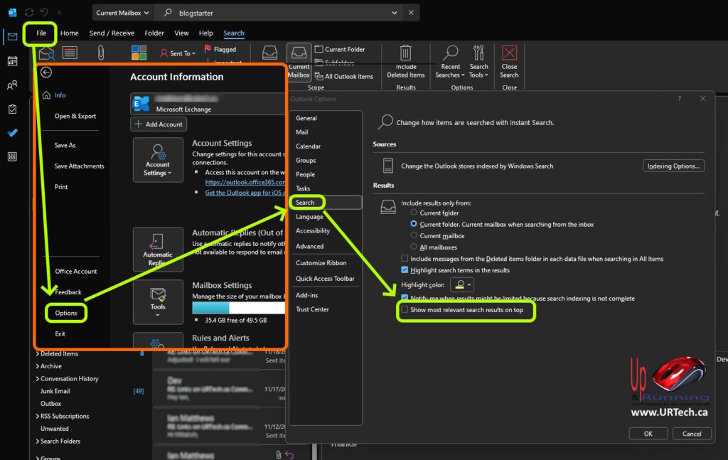Click the Add Account button
Viewport: 728px width, 460px height.
coord(159,124)
